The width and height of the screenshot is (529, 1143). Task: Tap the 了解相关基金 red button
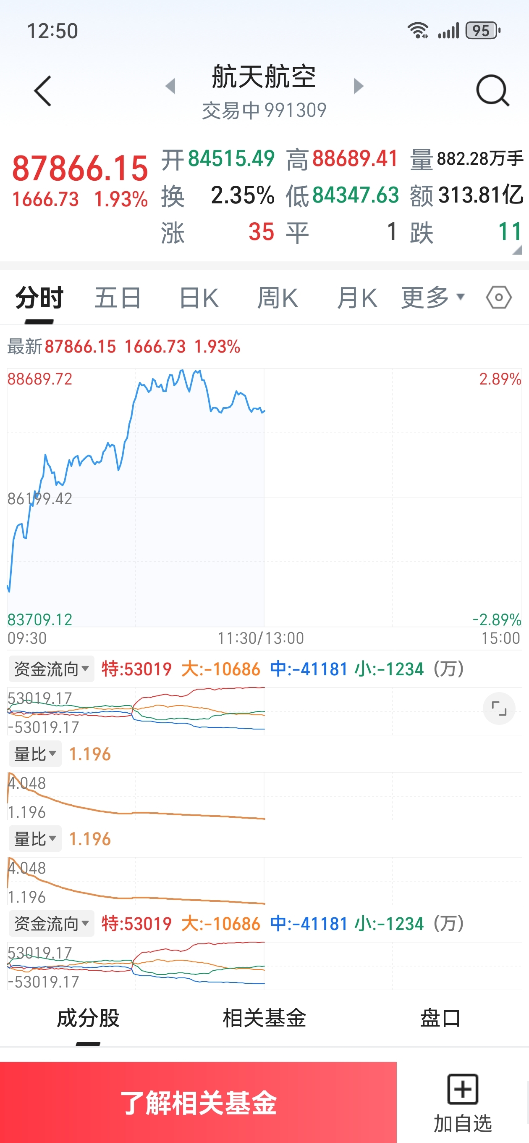[x=198, y=1102]
